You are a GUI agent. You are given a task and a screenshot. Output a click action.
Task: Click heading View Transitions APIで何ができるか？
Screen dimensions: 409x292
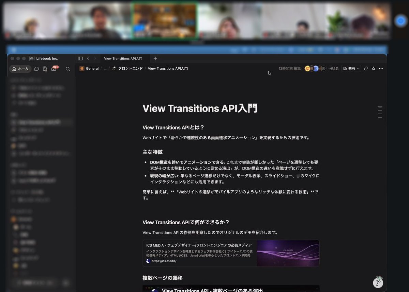click(x=186, y=222)
